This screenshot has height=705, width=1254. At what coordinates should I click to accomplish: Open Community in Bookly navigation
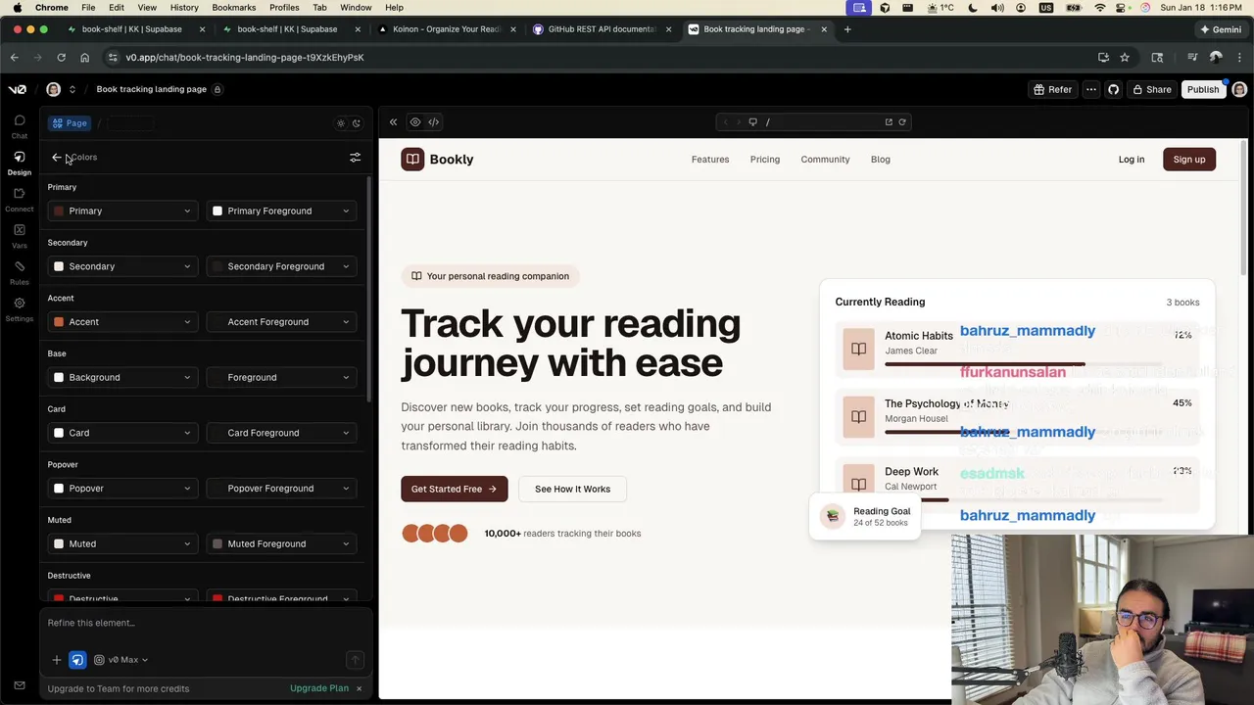[825, 159]
